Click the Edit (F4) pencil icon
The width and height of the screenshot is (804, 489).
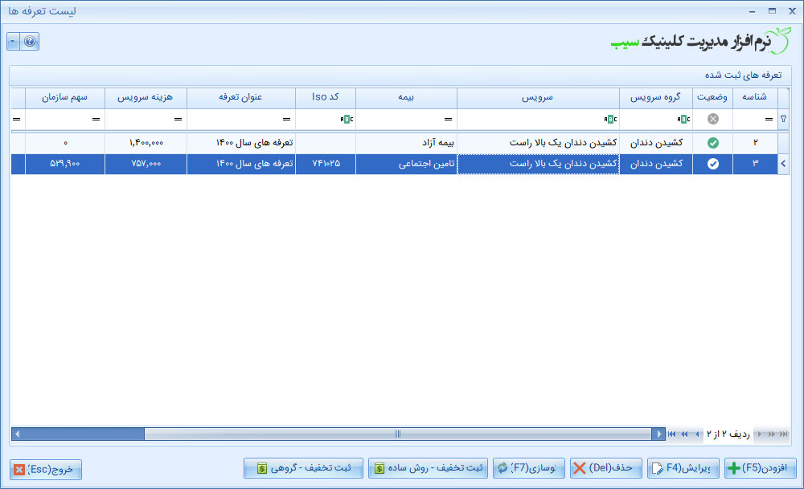(x=656, y=468)
